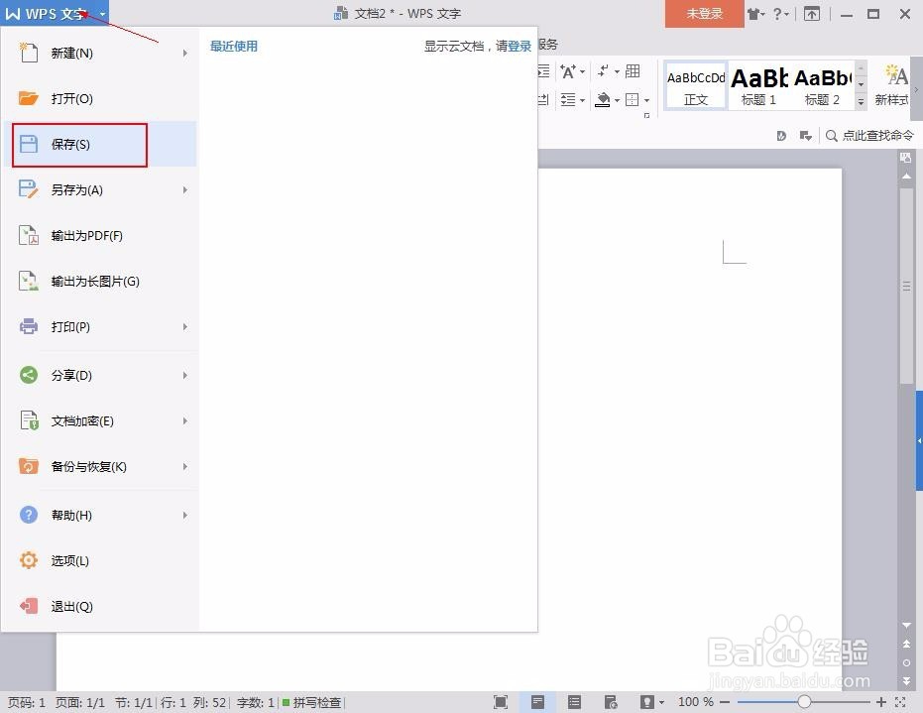Image resolution: width=923 pixels, height=713 pixels.
Task: Expand the 分享(D) submenu arrow
Action: coord(184,375)
